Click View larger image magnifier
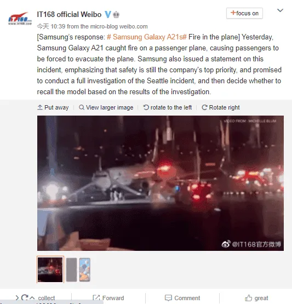The height and width of the screenshot is (304, 292). pos(106,107)
